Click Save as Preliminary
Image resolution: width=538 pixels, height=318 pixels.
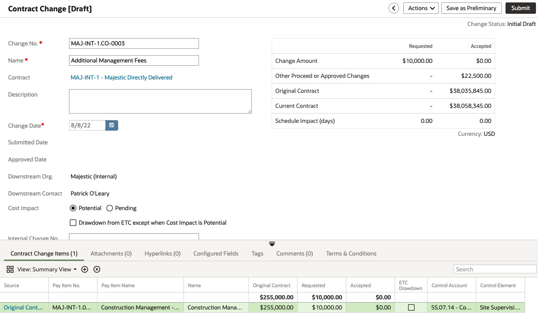click(471, 8)
